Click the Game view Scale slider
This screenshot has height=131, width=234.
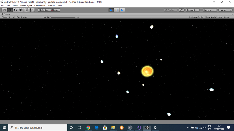(x=63, y=17)
